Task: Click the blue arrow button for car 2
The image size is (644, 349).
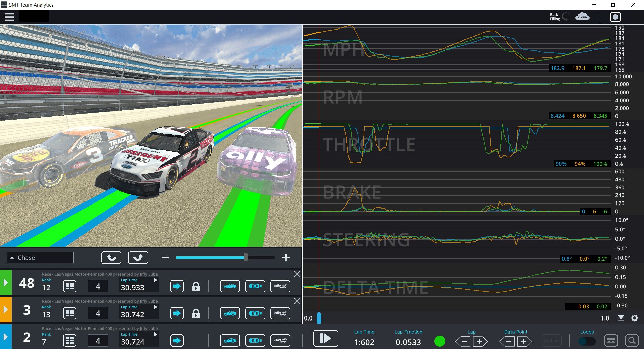Action: 177,341
